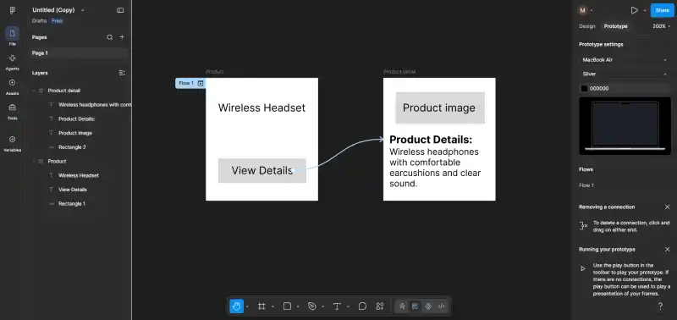Select the Wireless Headset layer

click(78, 175)
